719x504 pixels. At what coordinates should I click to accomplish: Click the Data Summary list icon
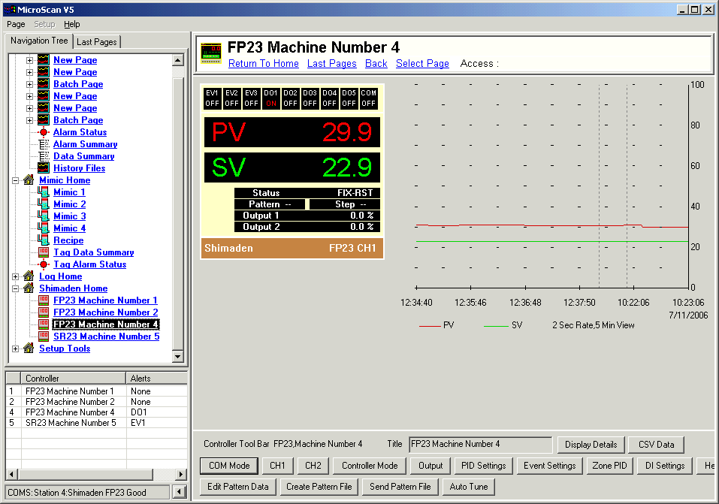tap(44, 156)
